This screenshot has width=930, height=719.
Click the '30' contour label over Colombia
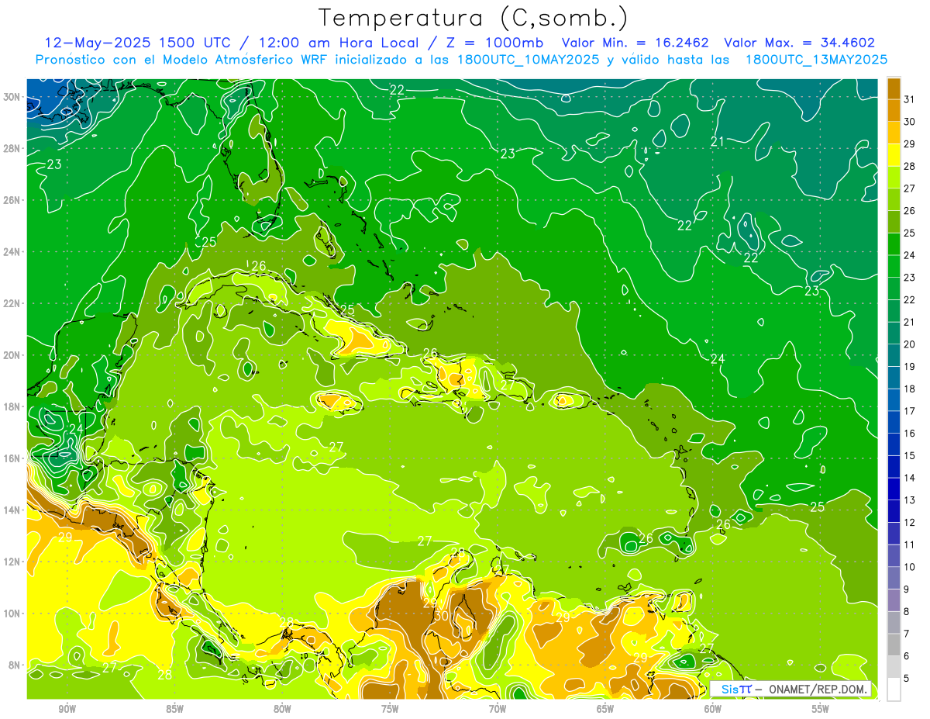[442, 615]
